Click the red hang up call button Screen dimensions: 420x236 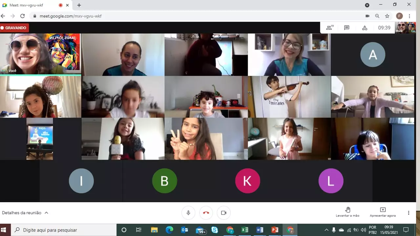point(206,213)
